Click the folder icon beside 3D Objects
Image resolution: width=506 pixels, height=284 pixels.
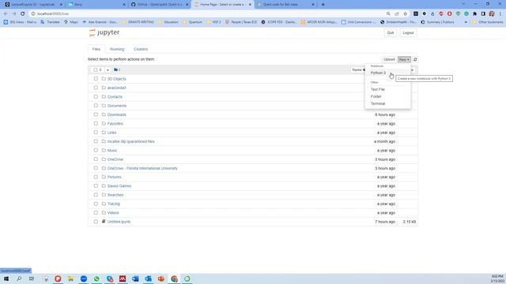click(104, 79)
